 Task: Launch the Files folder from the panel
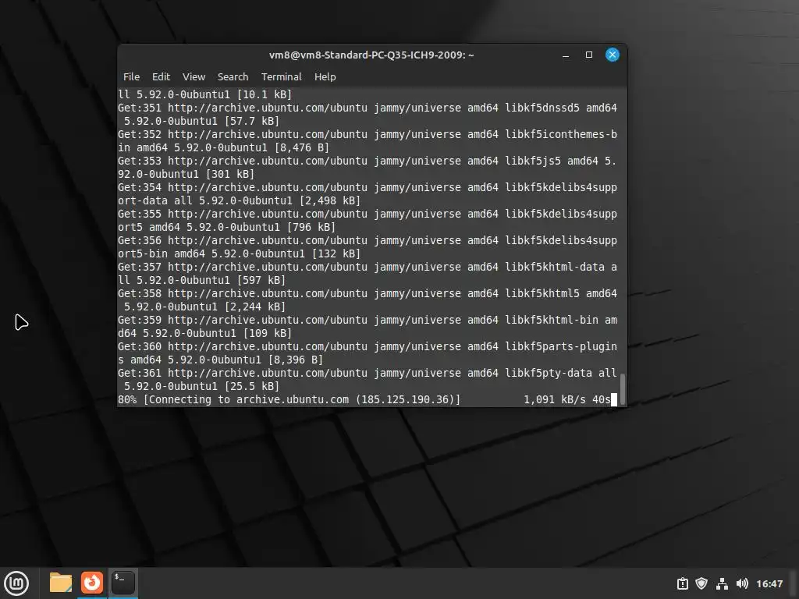click(x=61, y=583)
